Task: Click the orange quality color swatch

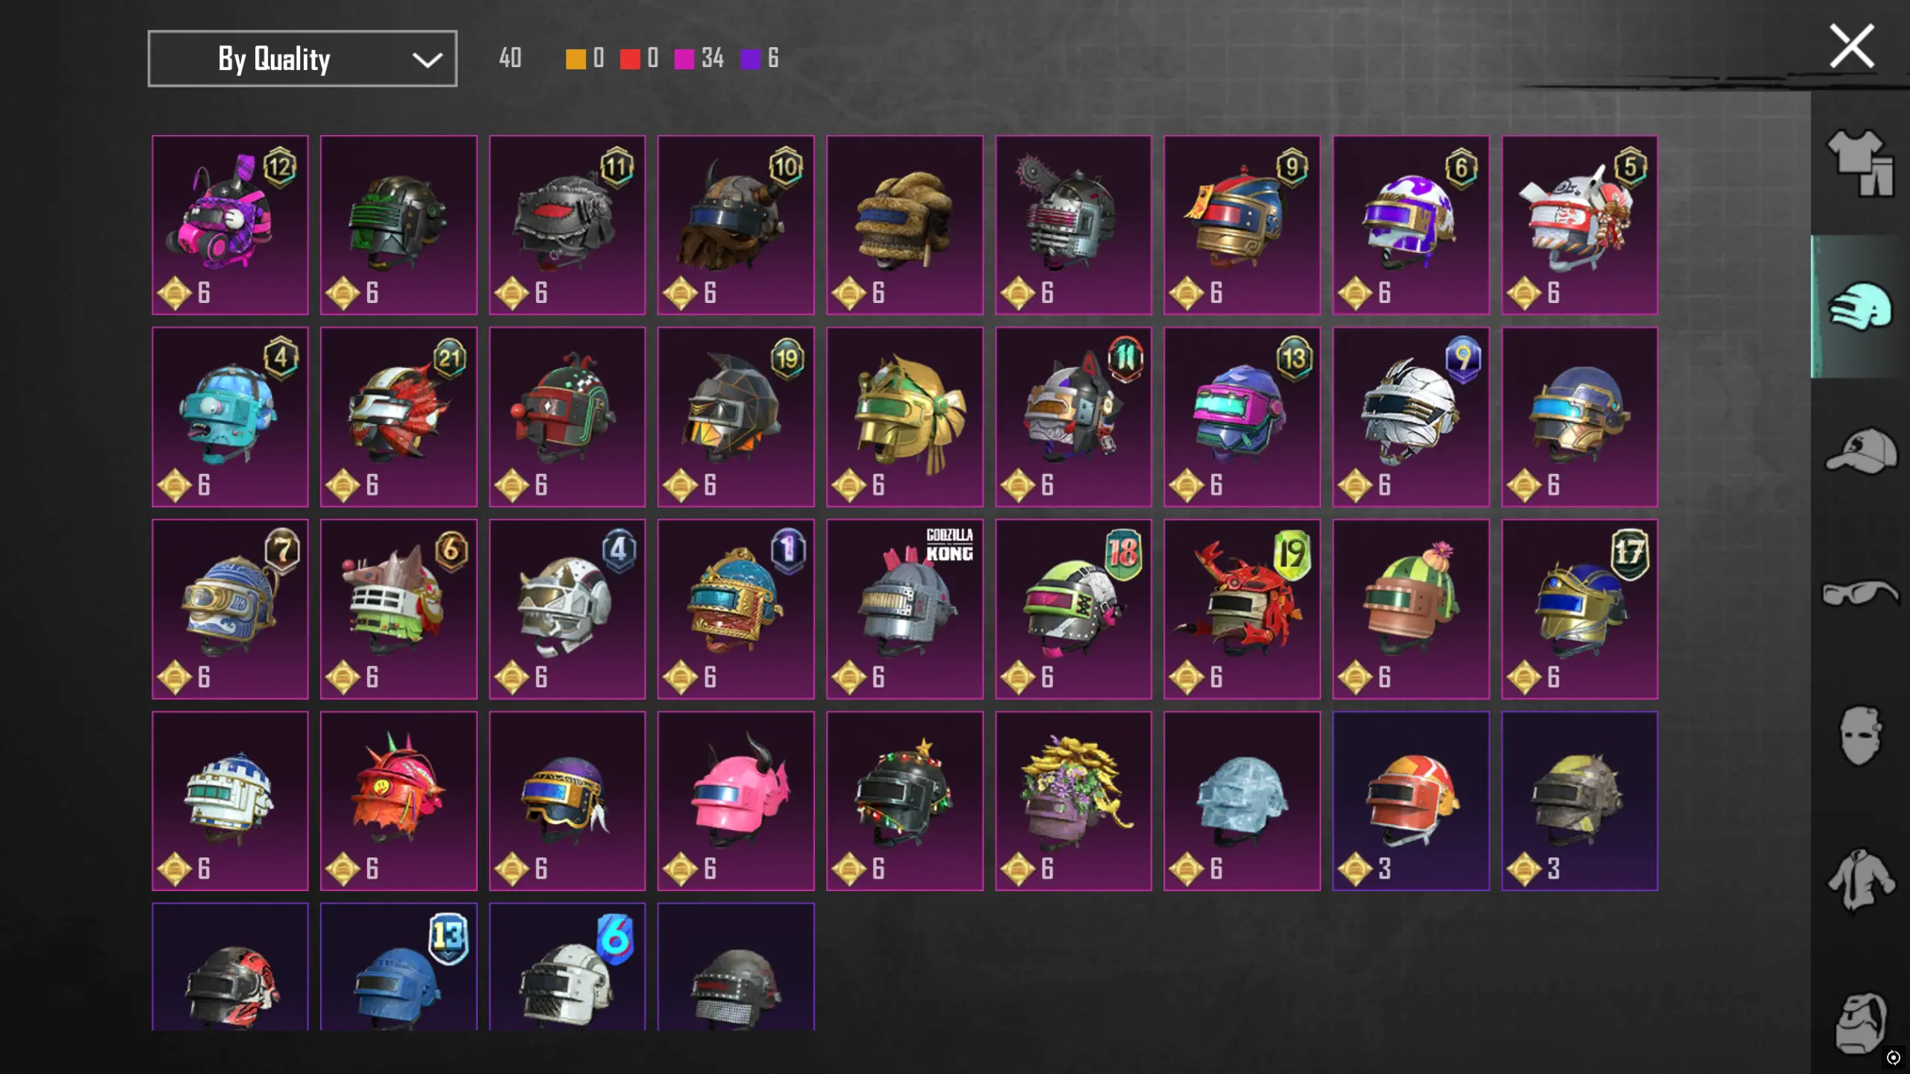Action: click(x=575, y=59)
